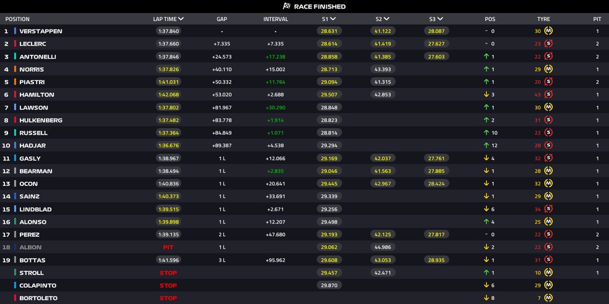The height and width of the screenshot is (304, 609).
Task: Click Albon's red PIT status
Action: click(x=168, y=247)
